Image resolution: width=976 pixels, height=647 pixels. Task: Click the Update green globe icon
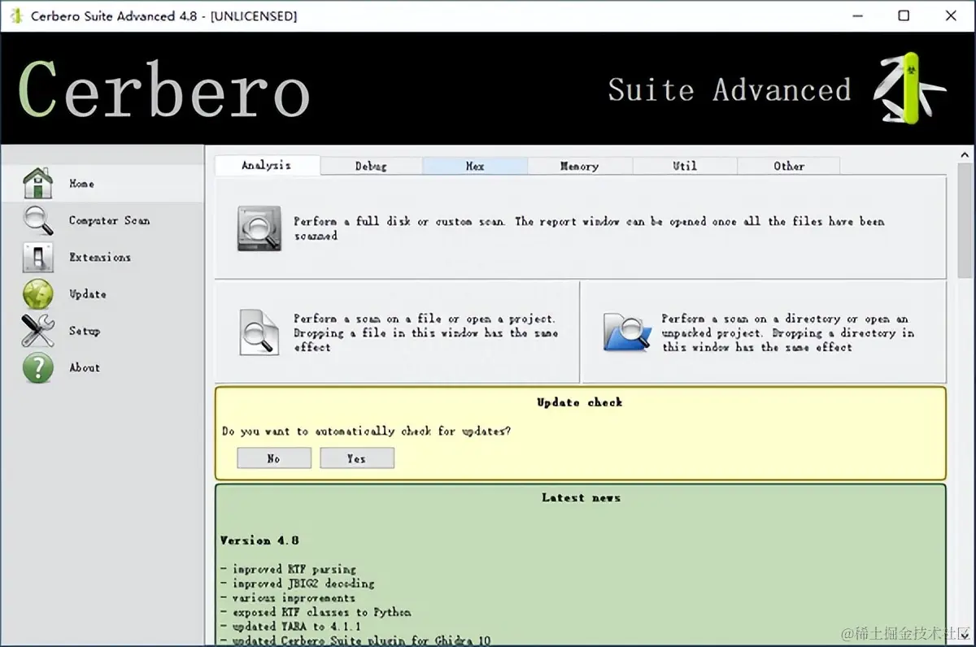point(37,293)
